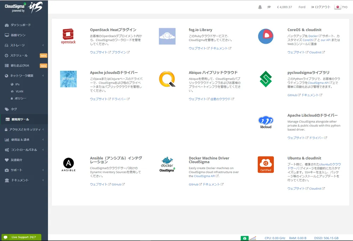The height and width of the screenshot is (241, 353).
Task: Click the our API link in CoreOS description
Action: (325, 40)
